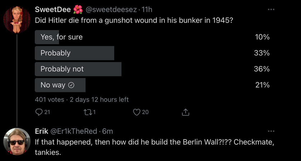Click the 6m timestamp on Erik's reply
301x161 pixels.
click(107, 131)
